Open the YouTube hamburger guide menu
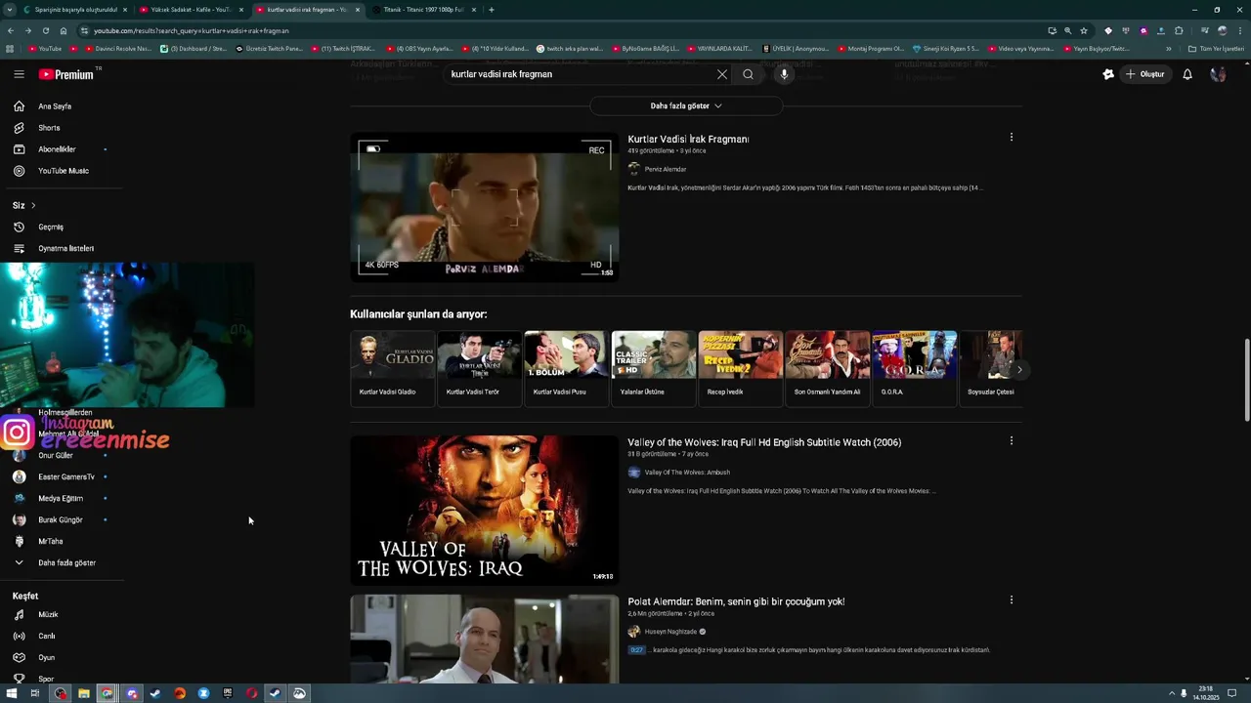1251x703 pixels. tap(19, 74)
